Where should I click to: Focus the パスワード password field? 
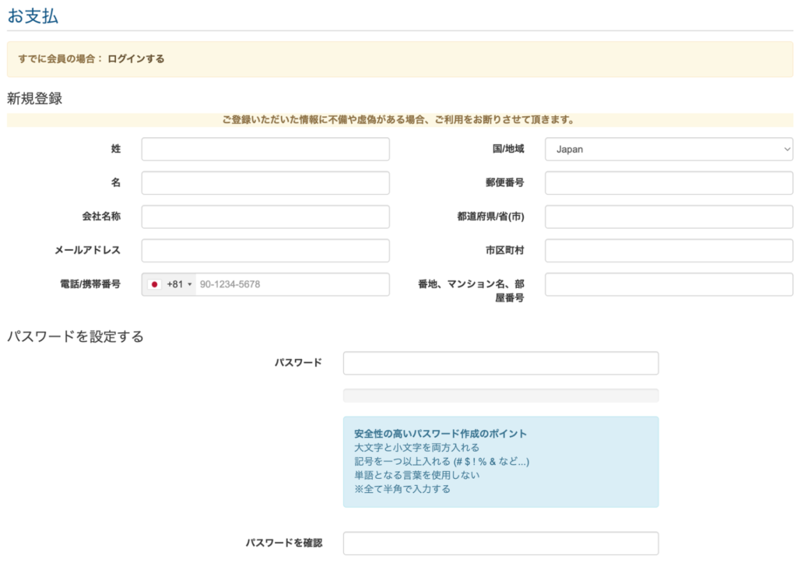pyautogui.click(x=500, y=363)
